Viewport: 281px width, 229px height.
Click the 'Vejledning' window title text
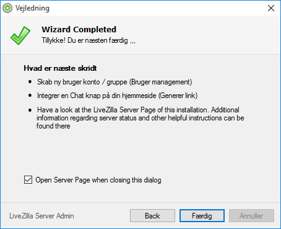point(32,8)
